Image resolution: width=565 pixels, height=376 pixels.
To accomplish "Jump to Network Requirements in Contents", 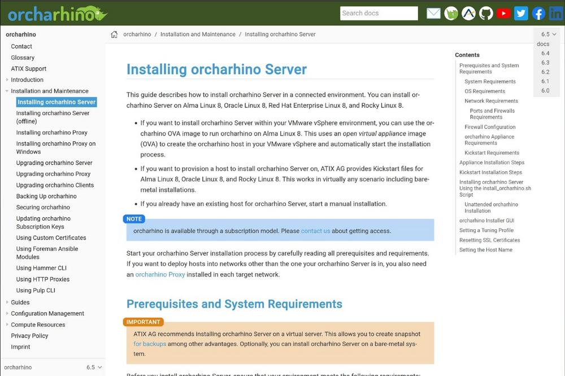I will click(x=491, y=101).
